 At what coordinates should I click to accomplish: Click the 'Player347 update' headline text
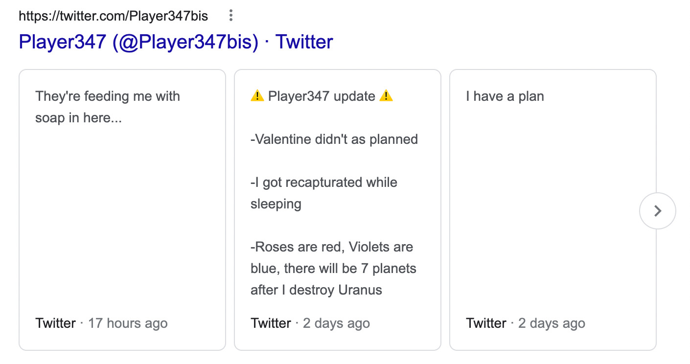[322, 96]
